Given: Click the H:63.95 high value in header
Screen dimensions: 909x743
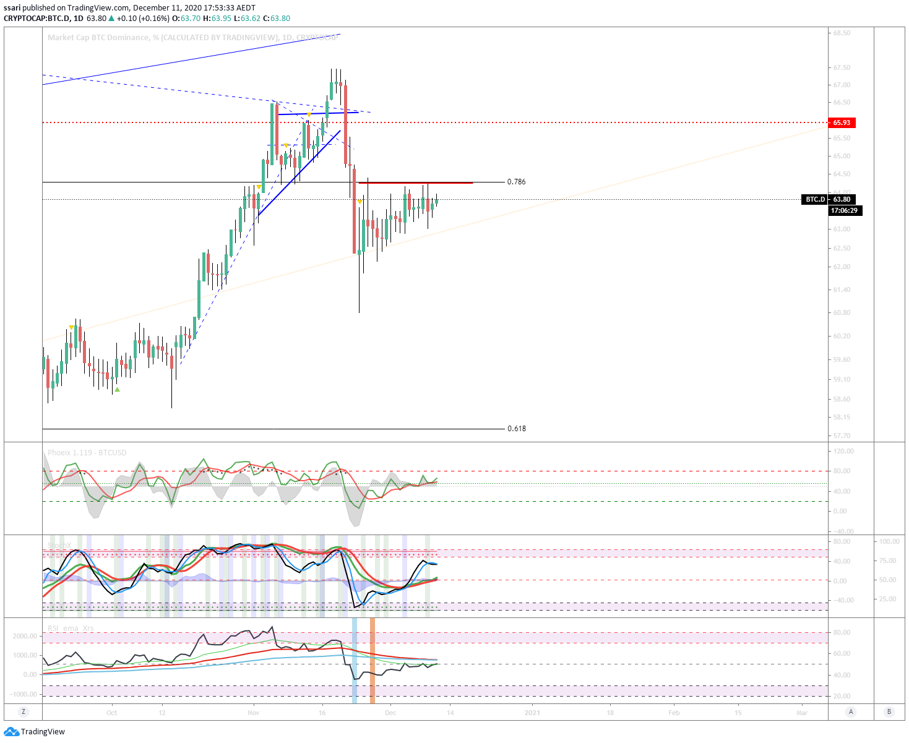Looking at the screenshot, I should tap(217, 19).
